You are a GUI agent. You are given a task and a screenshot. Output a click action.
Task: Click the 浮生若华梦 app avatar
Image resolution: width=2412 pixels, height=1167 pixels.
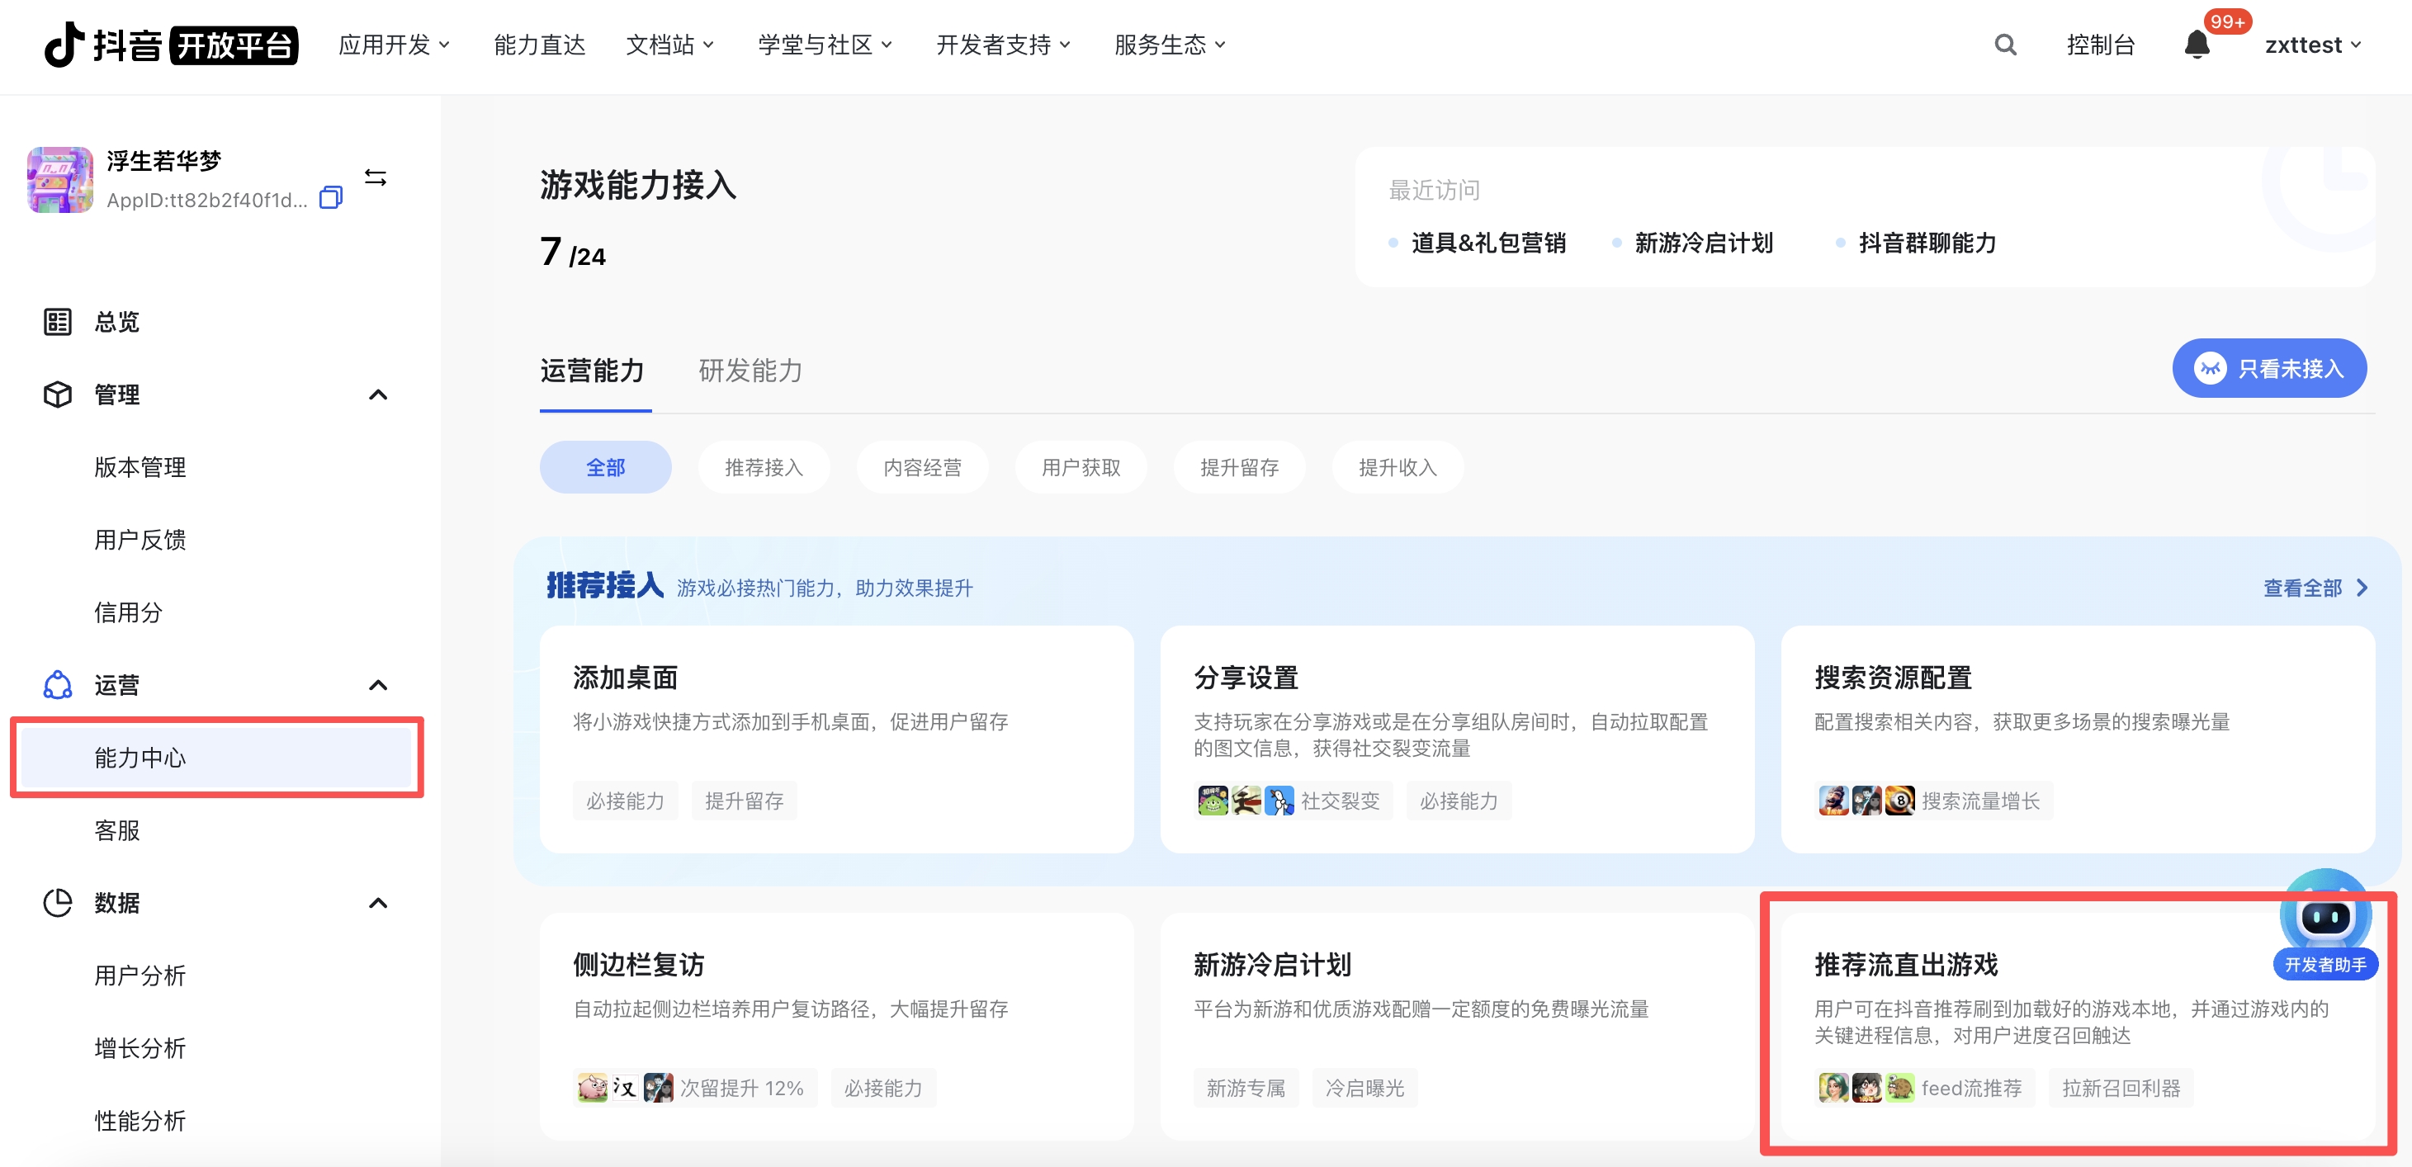[x=60, y=180]
